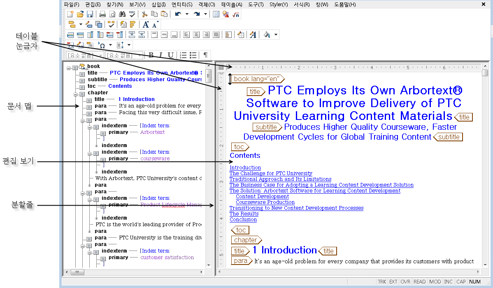The height and width of the screenshot is (288, 493).
Task: Toggle numbered list button
Action: [x=183, y=55]
